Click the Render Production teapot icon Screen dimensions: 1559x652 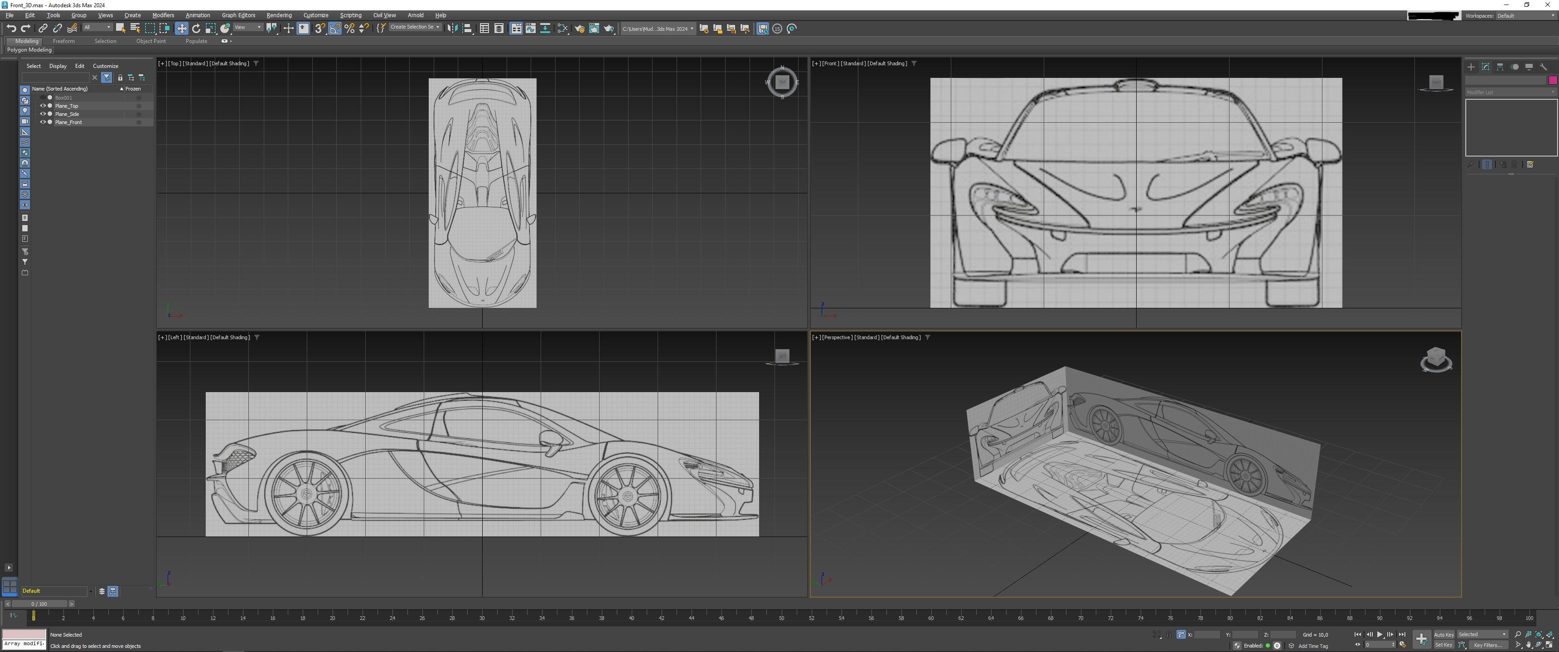609,29
